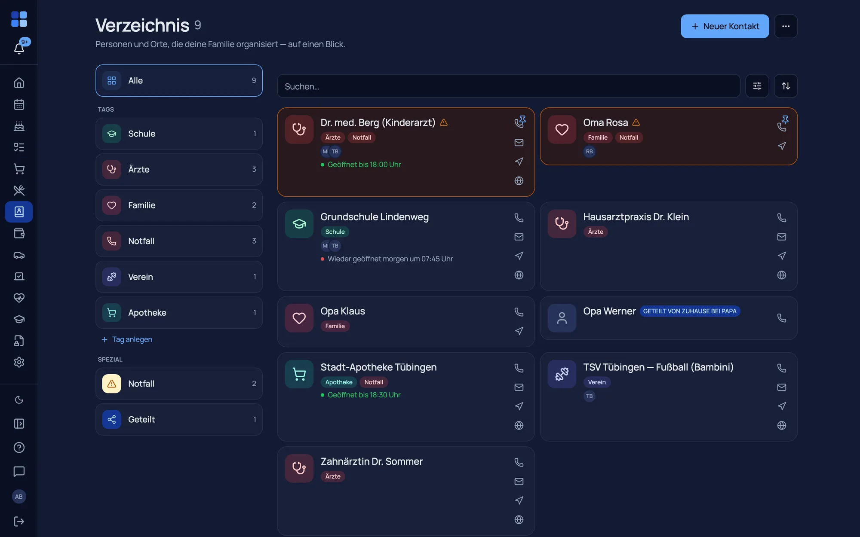This screenshot has width=860, height=537.
Task: Open sort order button next to search
Action: [x=786, y=86]
